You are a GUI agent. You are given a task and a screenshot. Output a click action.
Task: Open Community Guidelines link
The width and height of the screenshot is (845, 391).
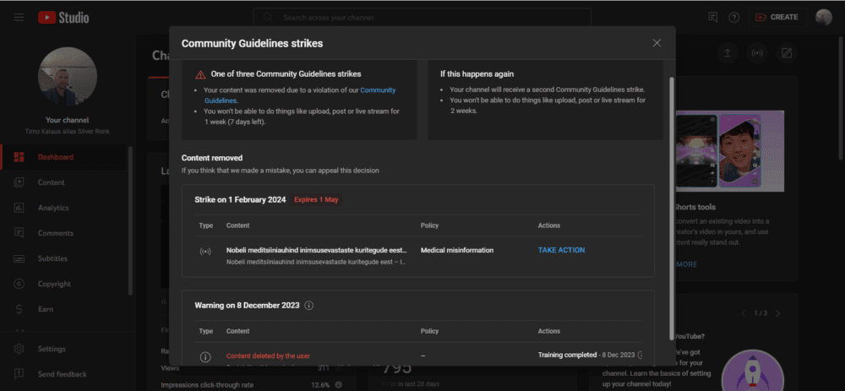tap(377, 90)
